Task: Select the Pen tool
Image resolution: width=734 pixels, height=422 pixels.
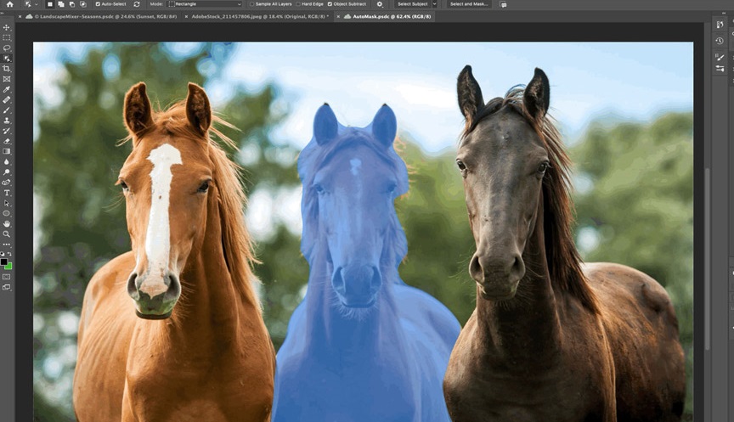Action: [7, 183]
